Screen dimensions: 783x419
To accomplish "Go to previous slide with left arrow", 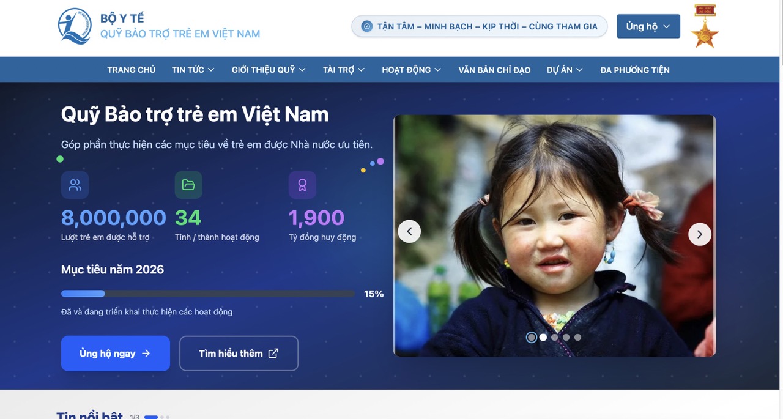I will [x=409, y=231].
